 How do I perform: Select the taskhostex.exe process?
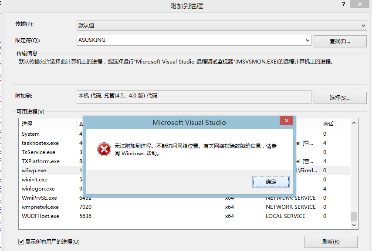(x=40, y=143)
